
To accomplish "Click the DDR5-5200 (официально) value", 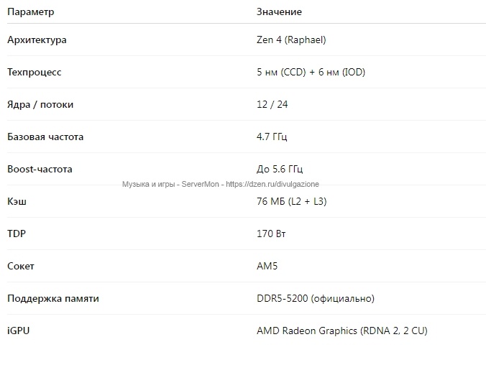I will [316, 298].
